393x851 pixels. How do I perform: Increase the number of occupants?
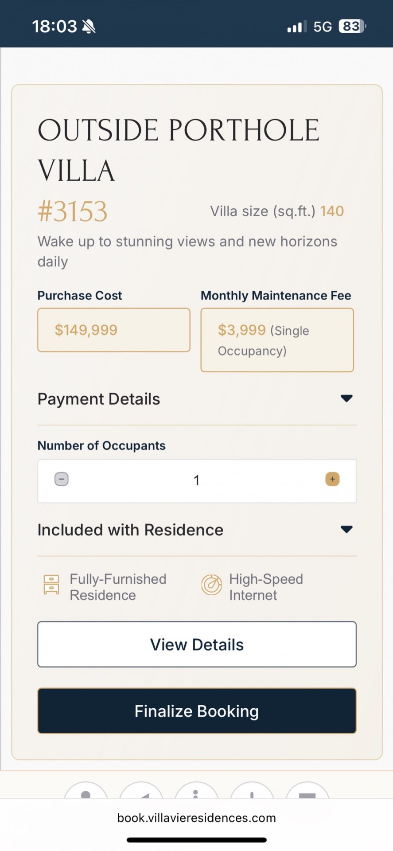pyautogui.click(x=332, y=479)
